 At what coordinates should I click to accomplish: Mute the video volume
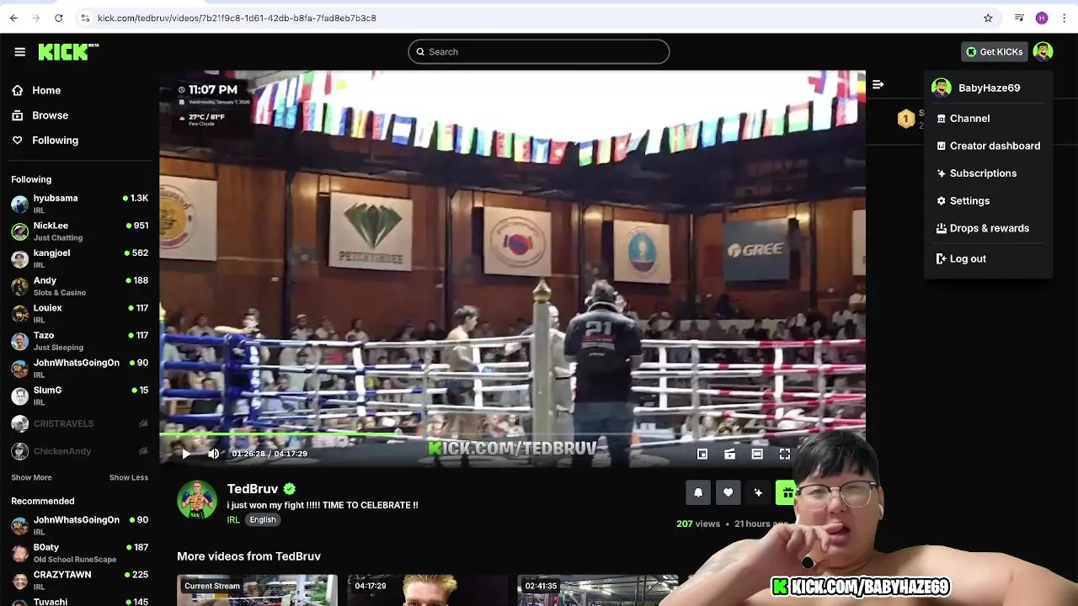click(213, 454)
